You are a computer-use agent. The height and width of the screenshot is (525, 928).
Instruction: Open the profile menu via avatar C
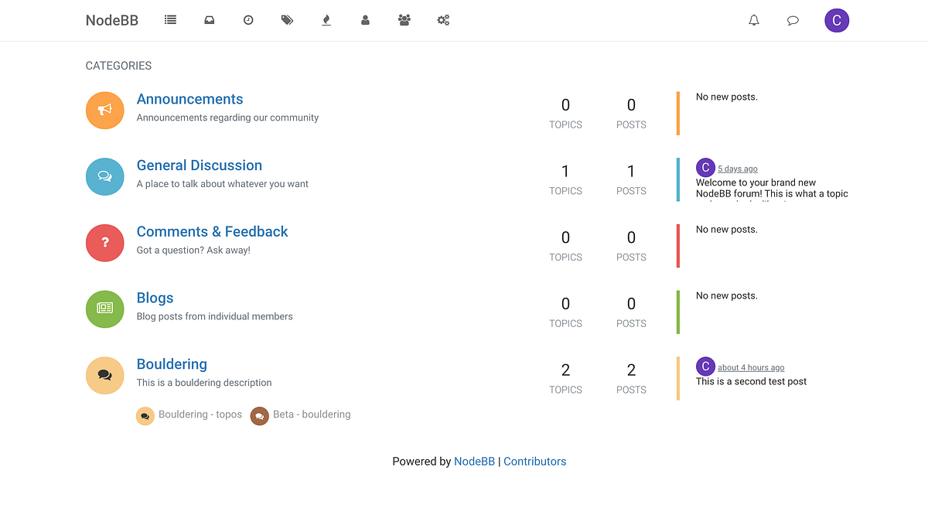point(837,20)
